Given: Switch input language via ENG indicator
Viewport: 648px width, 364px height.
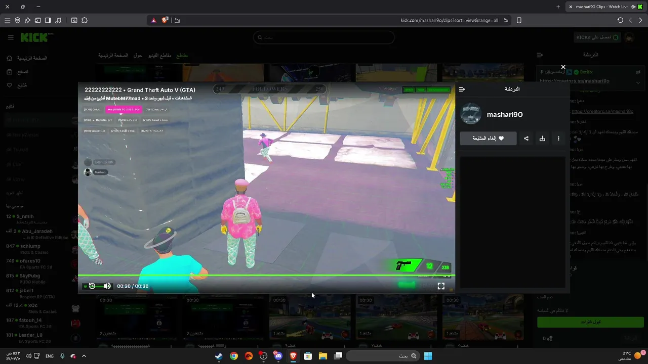Looking at the screenshot, I should coord(50,356).
